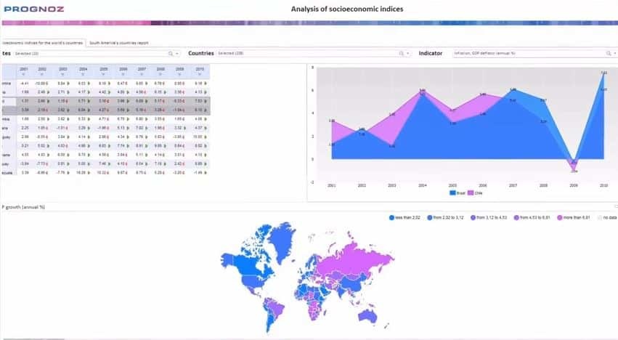This screenshot has height=340, width=618.
Task: Switch to South America's countries report tab
Action: (119, 43)
